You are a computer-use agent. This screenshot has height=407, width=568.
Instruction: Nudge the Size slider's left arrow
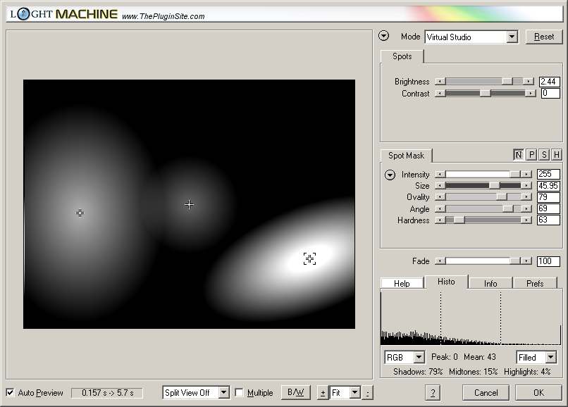[x=440, y=186]
